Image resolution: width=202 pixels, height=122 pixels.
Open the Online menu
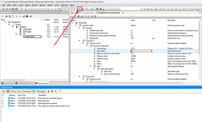pyautogui.click(x=50, y=5)
